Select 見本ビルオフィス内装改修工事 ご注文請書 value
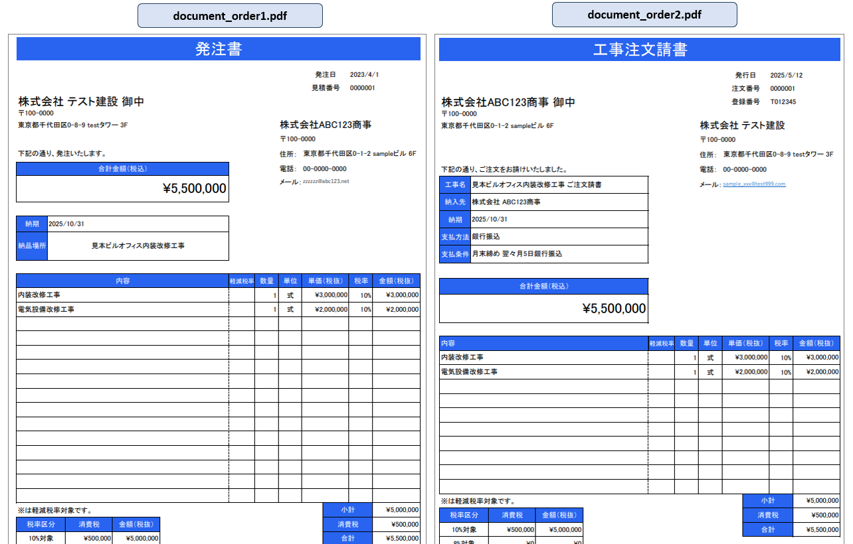The image size is (853, 544). pyautogui.click(x=537, y=184)
